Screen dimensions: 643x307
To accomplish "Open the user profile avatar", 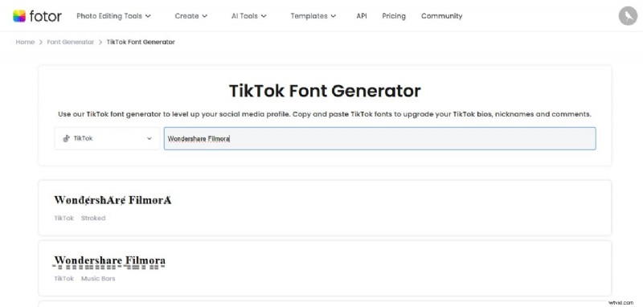I will [x=628, y=16].
